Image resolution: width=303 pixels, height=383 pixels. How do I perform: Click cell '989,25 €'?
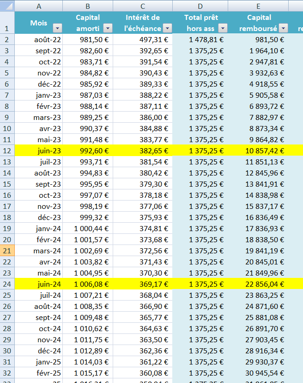88,118
